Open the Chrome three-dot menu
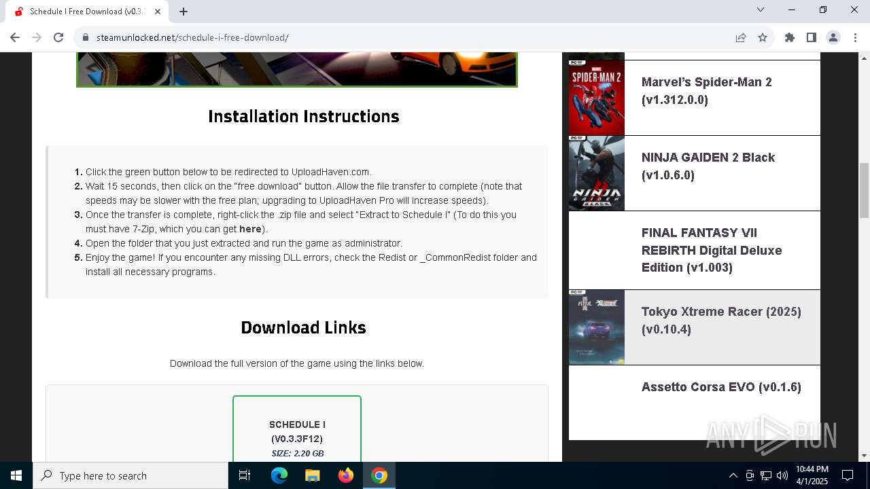This screenshot has width=870, height=489. (855, 37)
